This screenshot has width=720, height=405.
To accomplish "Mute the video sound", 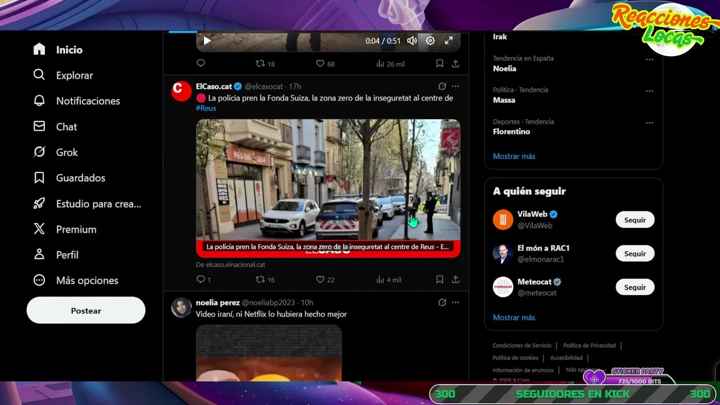I will (412, 40).
